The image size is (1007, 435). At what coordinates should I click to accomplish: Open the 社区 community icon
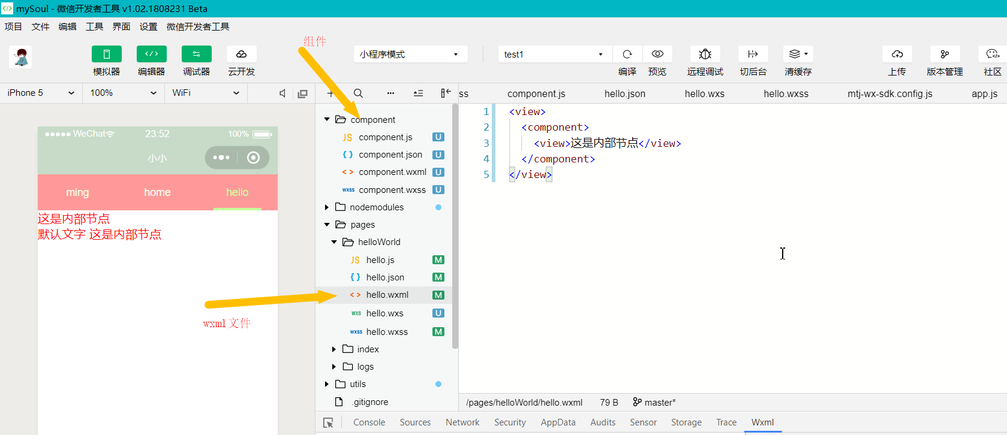point(993,54)
